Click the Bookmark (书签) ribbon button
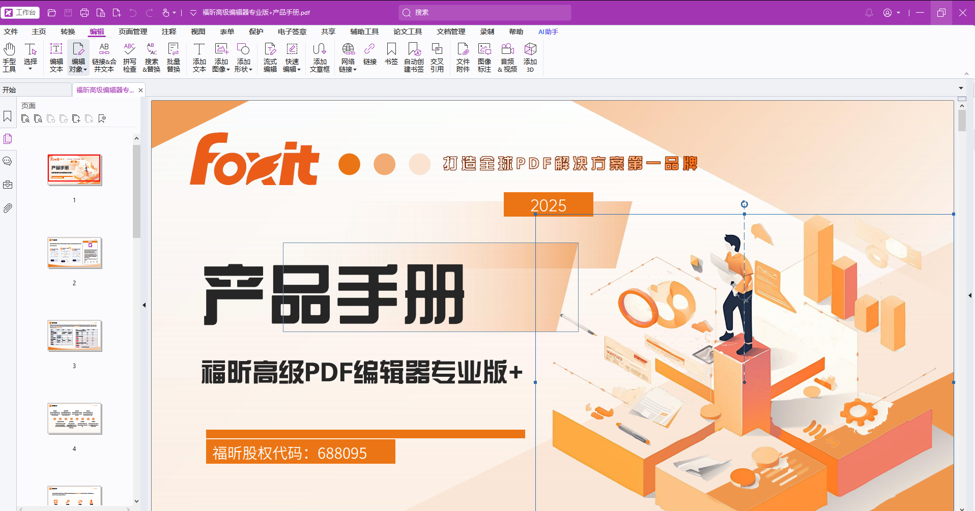Image resolution: width=975 pixels, height=511 pixels. [x=391, y=54]
